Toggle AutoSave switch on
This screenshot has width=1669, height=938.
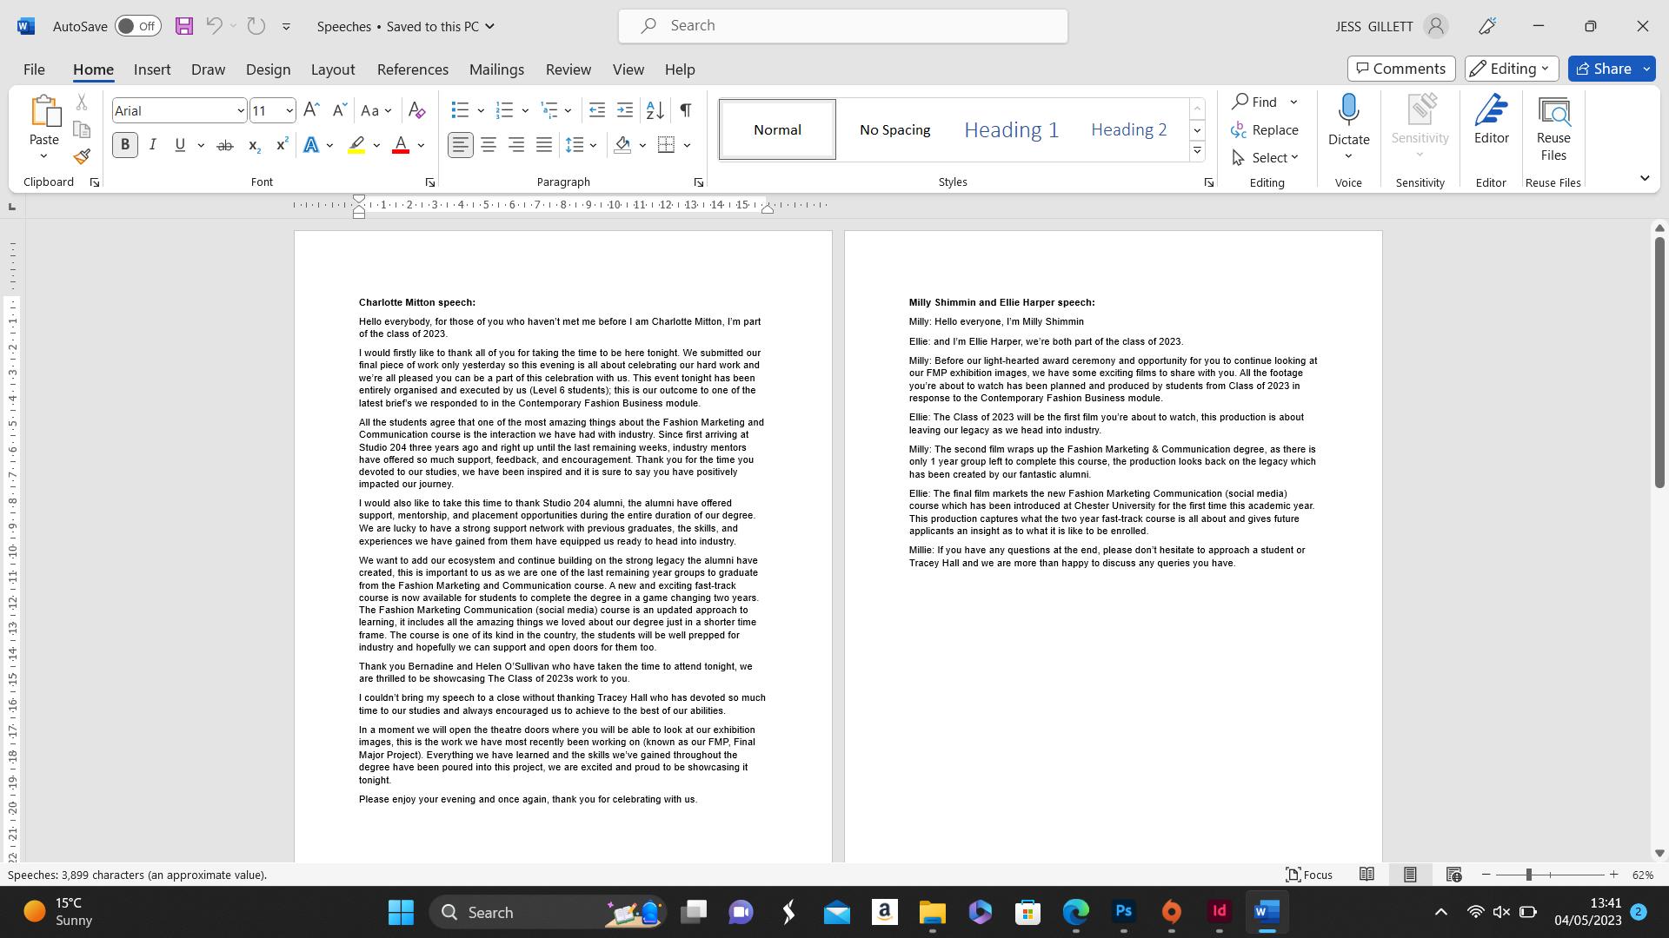137,26
